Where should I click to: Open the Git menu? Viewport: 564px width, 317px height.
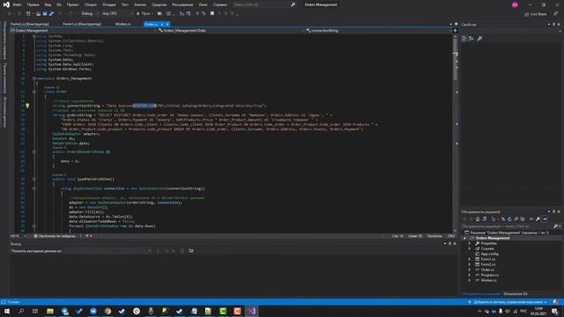[x=59, y=4]
